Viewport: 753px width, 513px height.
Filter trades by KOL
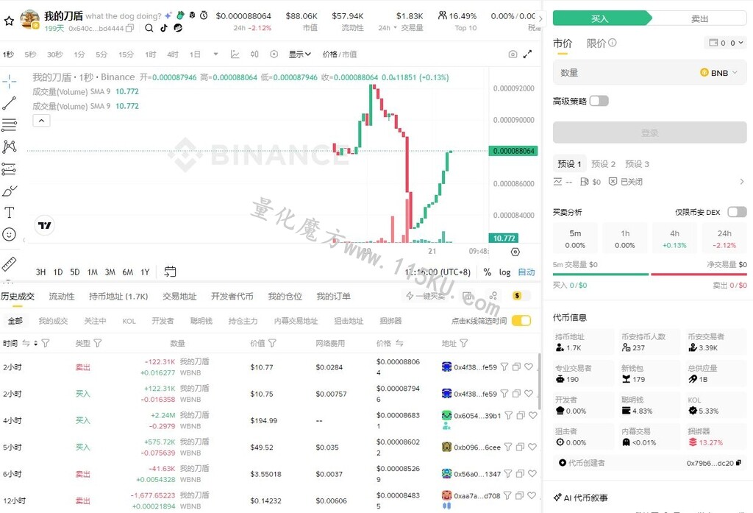coord(129,321)
